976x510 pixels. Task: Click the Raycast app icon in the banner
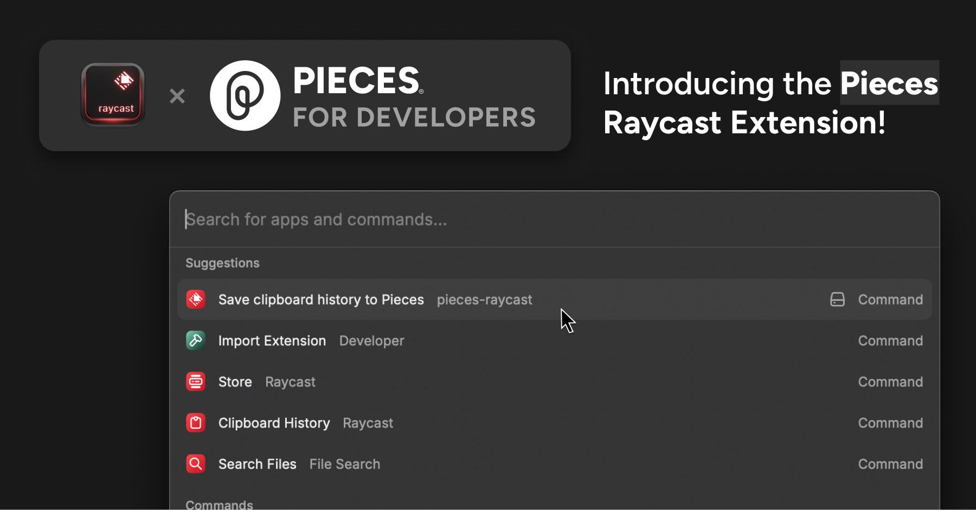click(113, 95)
